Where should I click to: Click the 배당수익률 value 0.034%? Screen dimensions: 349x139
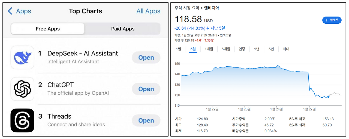[x=270, y=131]
